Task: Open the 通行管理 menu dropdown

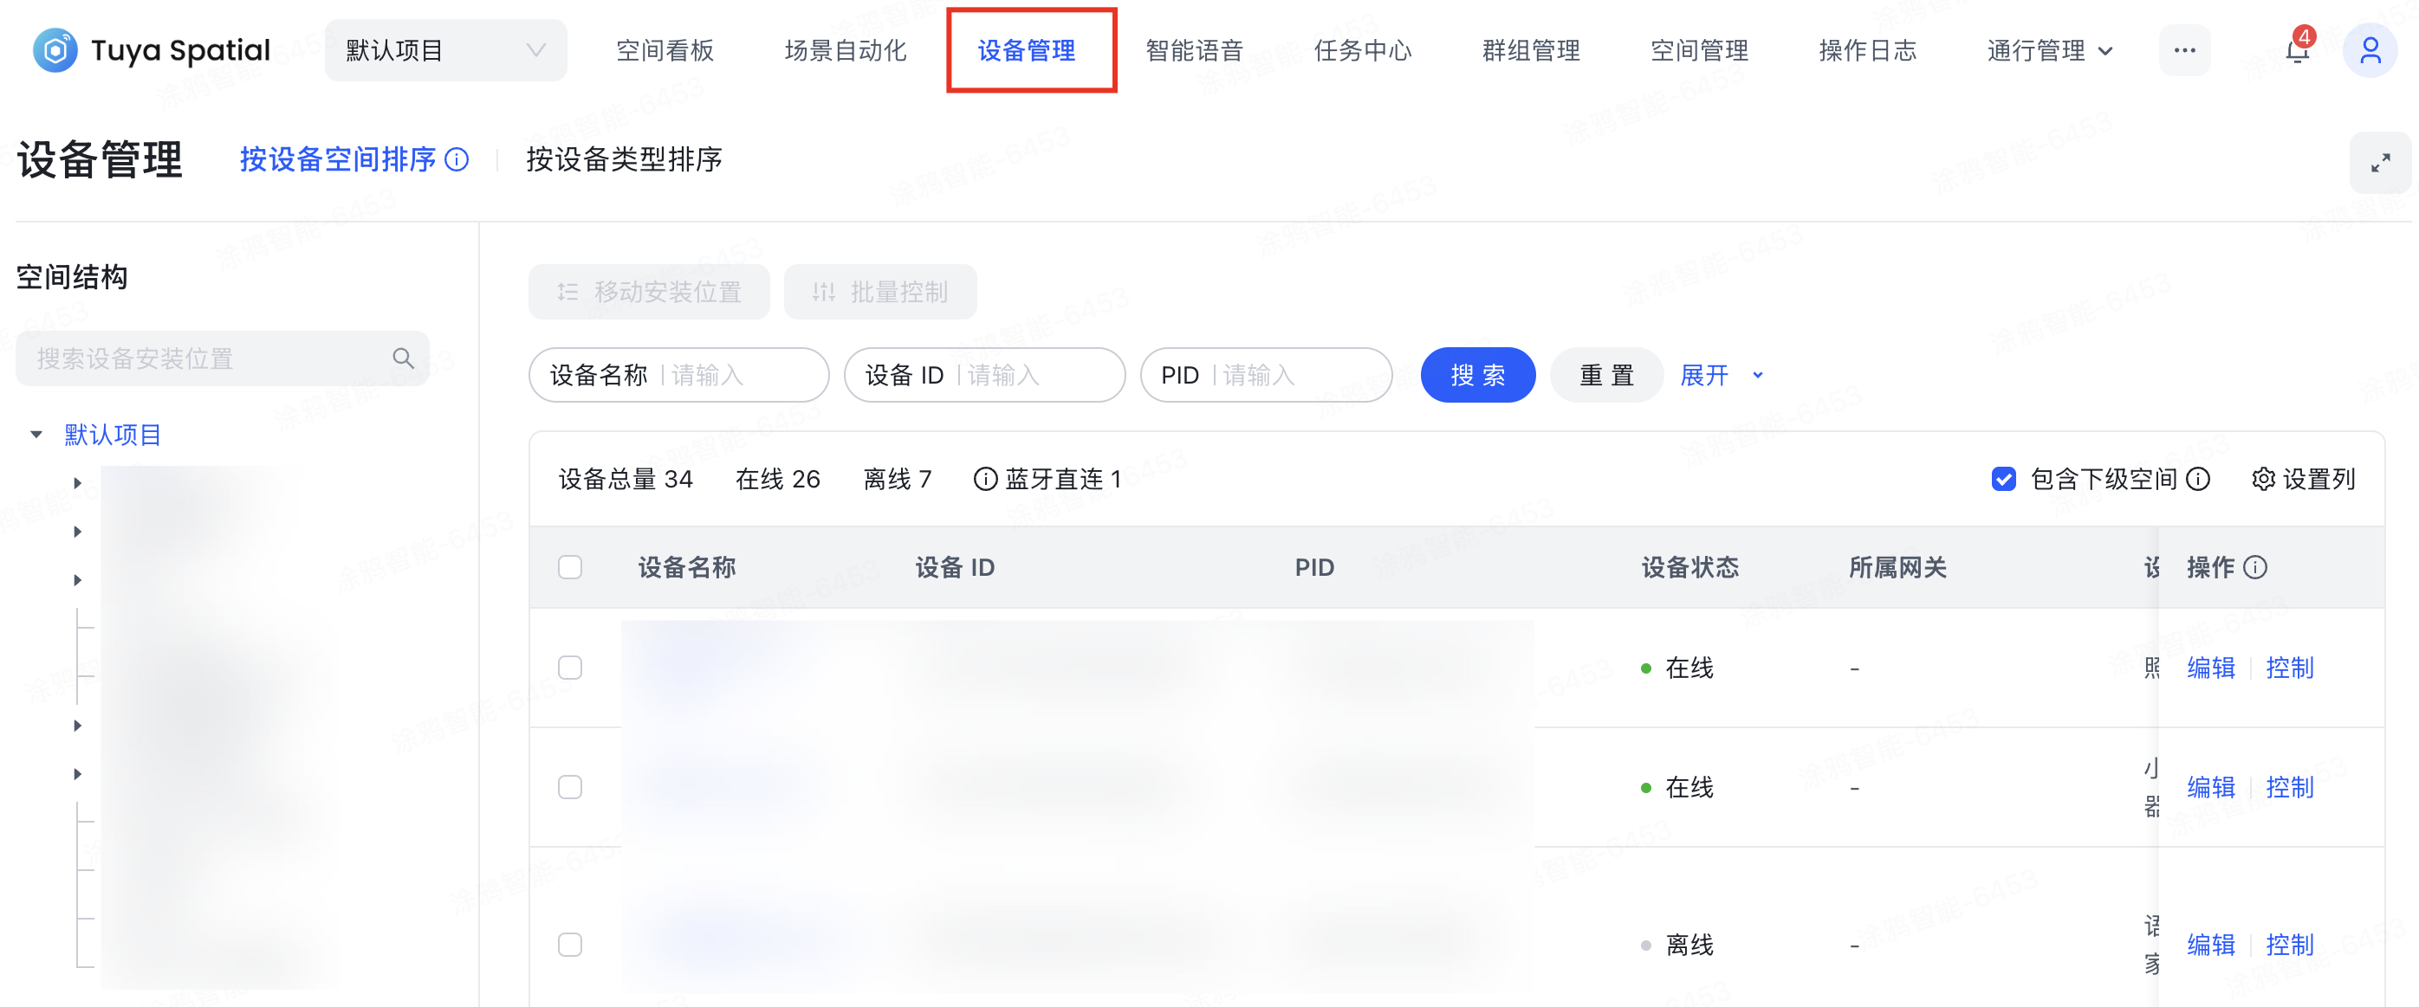Action: (x=2048, y=51)
